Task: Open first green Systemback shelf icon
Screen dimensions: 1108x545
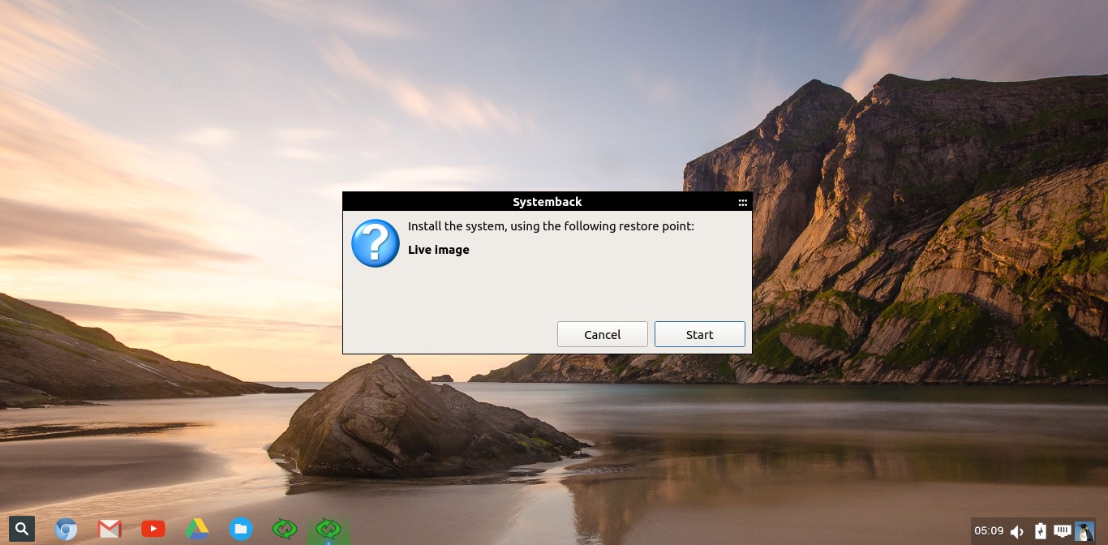Action: tap(285, 530)
